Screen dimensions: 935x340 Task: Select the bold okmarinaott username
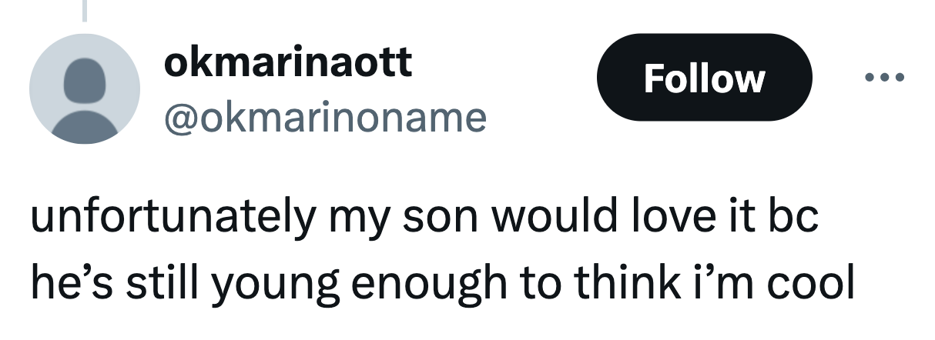tap(287, 62)
